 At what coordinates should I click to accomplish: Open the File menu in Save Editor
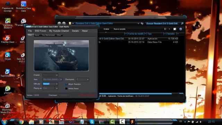(30, 31)
